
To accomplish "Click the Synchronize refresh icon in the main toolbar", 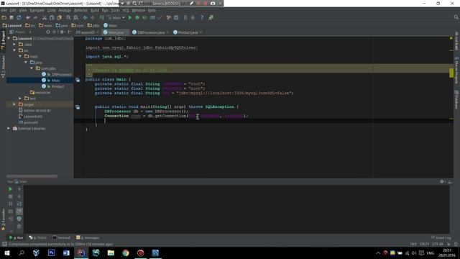I will 19,18.
